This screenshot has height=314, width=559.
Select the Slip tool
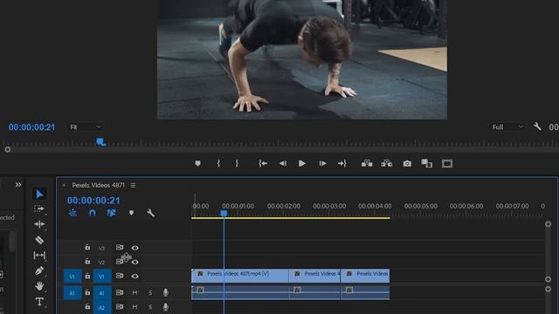coord(39,256)
